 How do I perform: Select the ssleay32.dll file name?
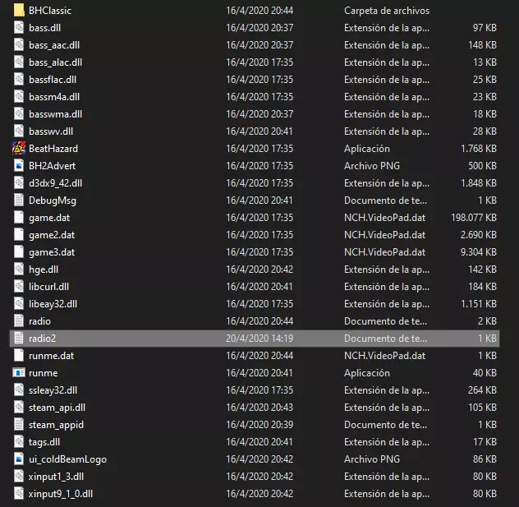(53, 390)
